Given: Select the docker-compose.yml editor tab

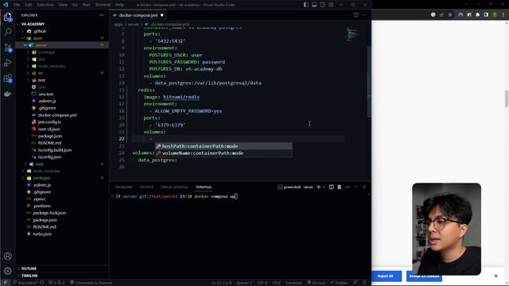Looking at the screenshot, I should 138,15.
